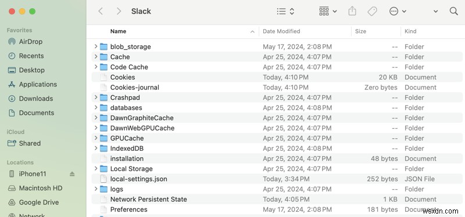Click the Slack window title
This screenshot has width=465, height=217.
141,11
